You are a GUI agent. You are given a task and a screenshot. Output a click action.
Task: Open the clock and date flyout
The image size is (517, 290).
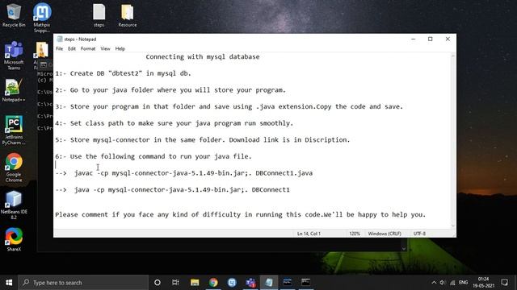483,283
